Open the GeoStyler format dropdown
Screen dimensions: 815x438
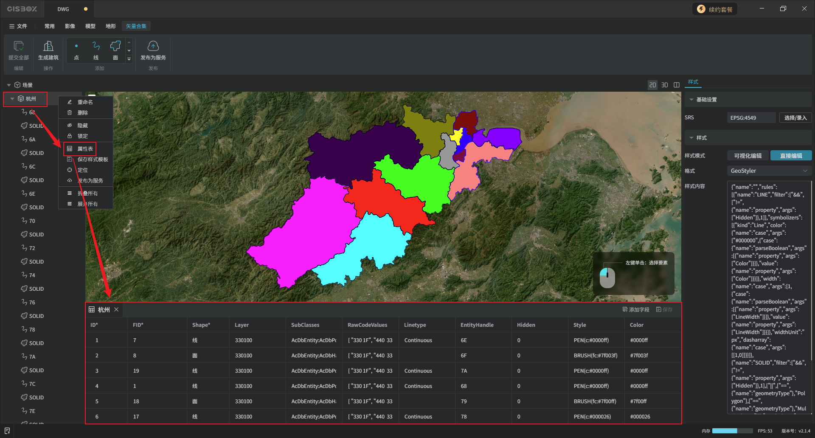pos(769,171)
